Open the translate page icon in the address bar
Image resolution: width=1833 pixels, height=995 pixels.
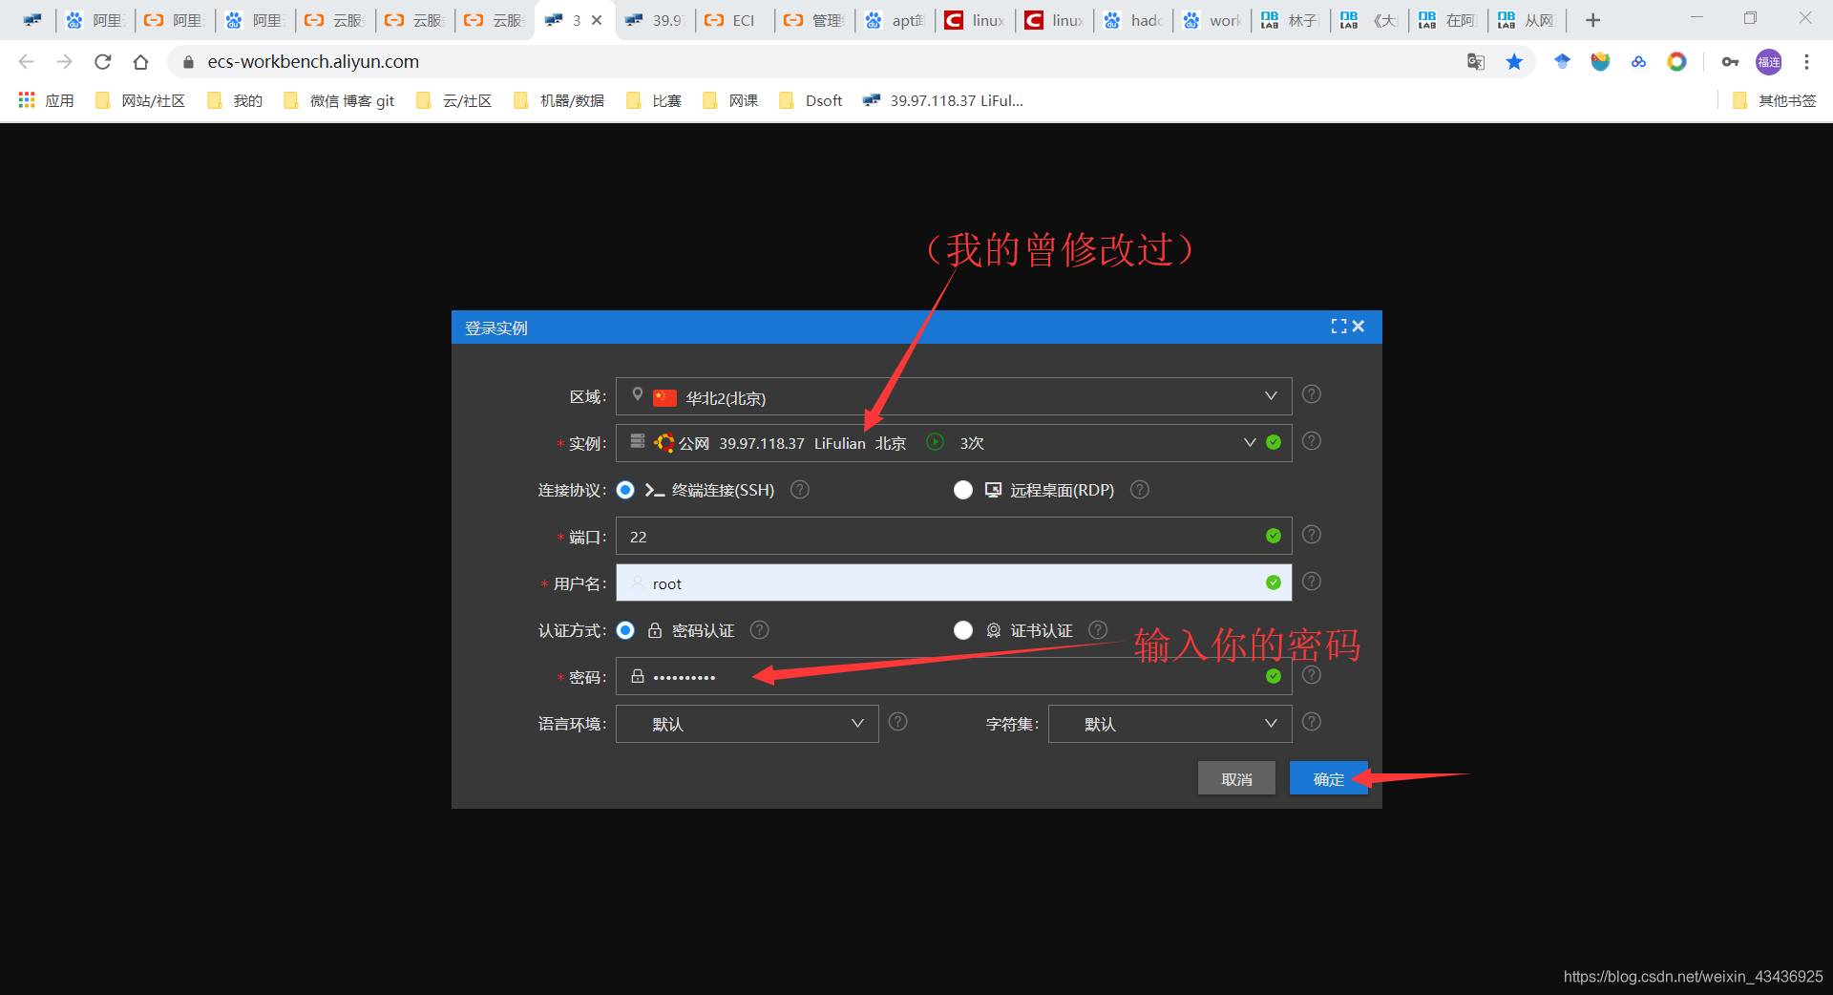pyautogui.click(x=1476, y=62)
